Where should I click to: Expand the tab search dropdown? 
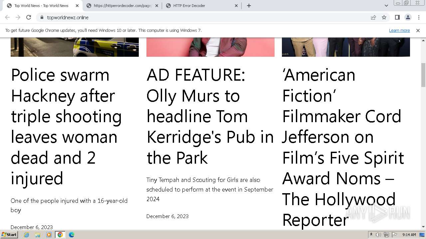[x=386, y=6]
